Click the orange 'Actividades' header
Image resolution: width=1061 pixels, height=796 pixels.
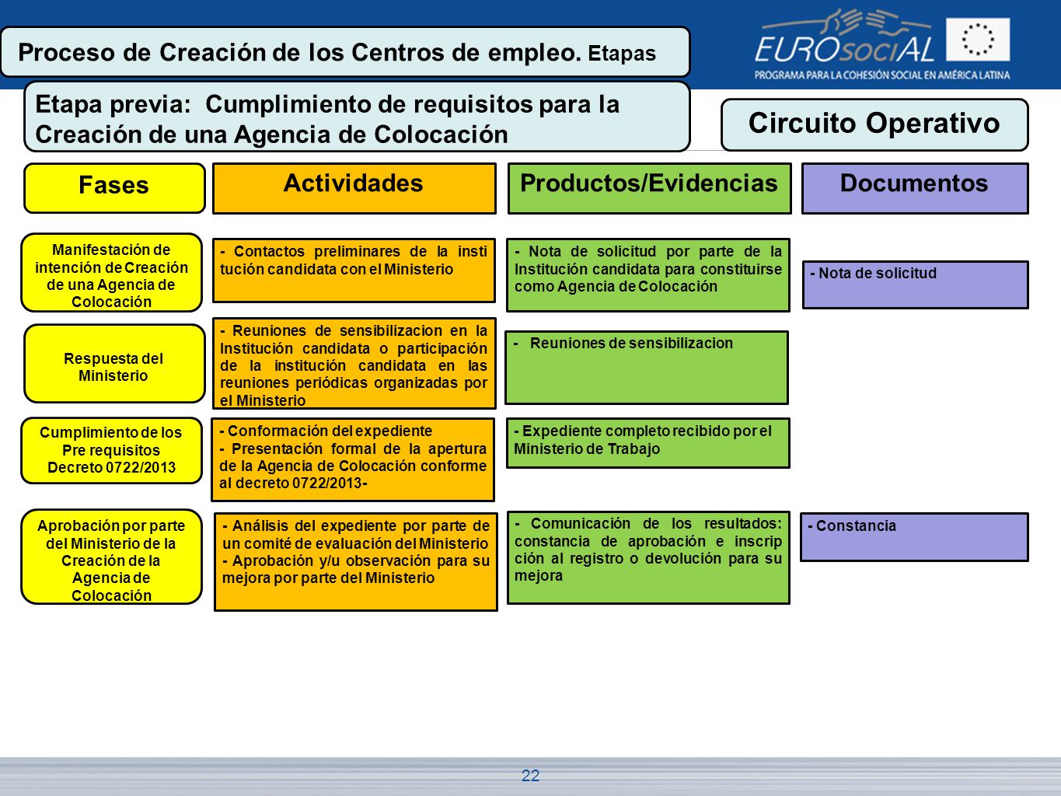tap(354, 188)
